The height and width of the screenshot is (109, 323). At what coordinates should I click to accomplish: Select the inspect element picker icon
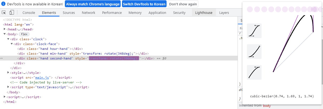[x=4, y=13]
